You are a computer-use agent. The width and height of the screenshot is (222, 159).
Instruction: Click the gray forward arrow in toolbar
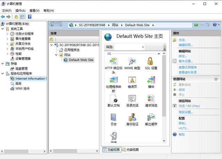coord(8,17)
